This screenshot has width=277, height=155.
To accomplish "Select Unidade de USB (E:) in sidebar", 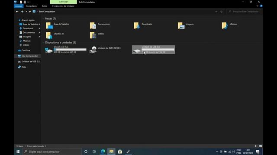I will coord(30,62).
